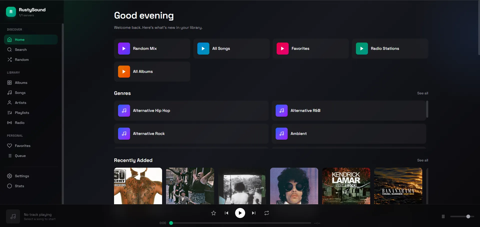This screenshot has height=227, width=480.
Task: Switch to the Home tab
Action: [x=20, y=40]
